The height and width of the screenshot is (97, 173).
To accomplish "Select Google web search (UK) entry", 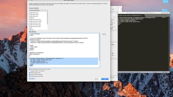I will pyautogui.click(x=35, y=23).
